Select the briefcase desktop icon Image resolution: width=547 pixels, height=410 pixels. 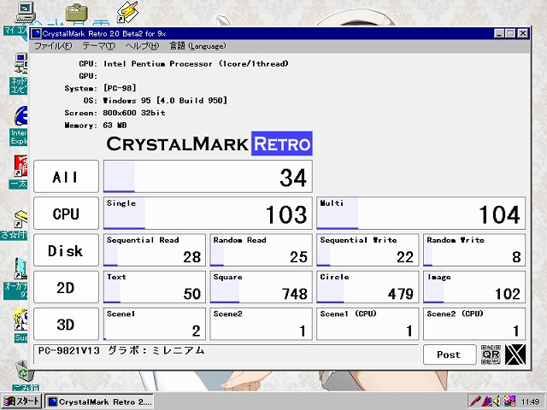(x=76, y=13)
